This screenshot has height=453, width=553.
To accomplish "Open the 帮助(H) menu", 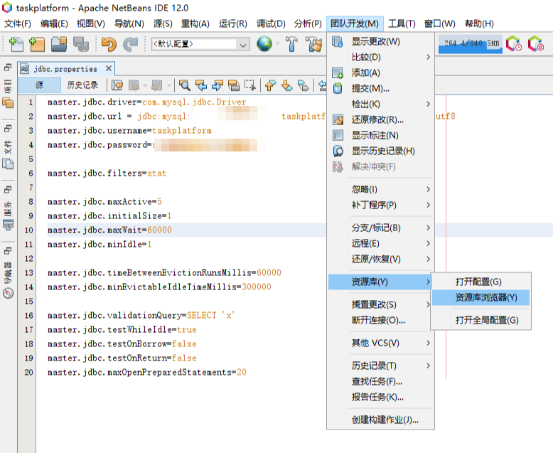I will (479, 23).
